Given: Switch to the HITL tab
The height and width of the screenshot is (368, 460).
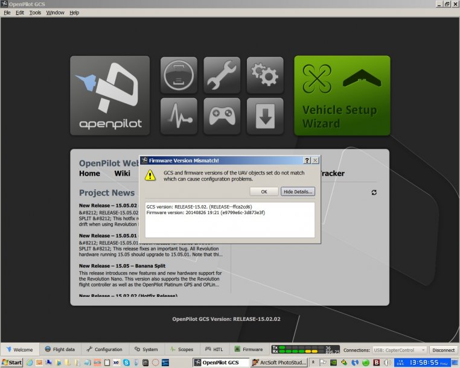Looking at the screenshot, I should click(214, 349).
